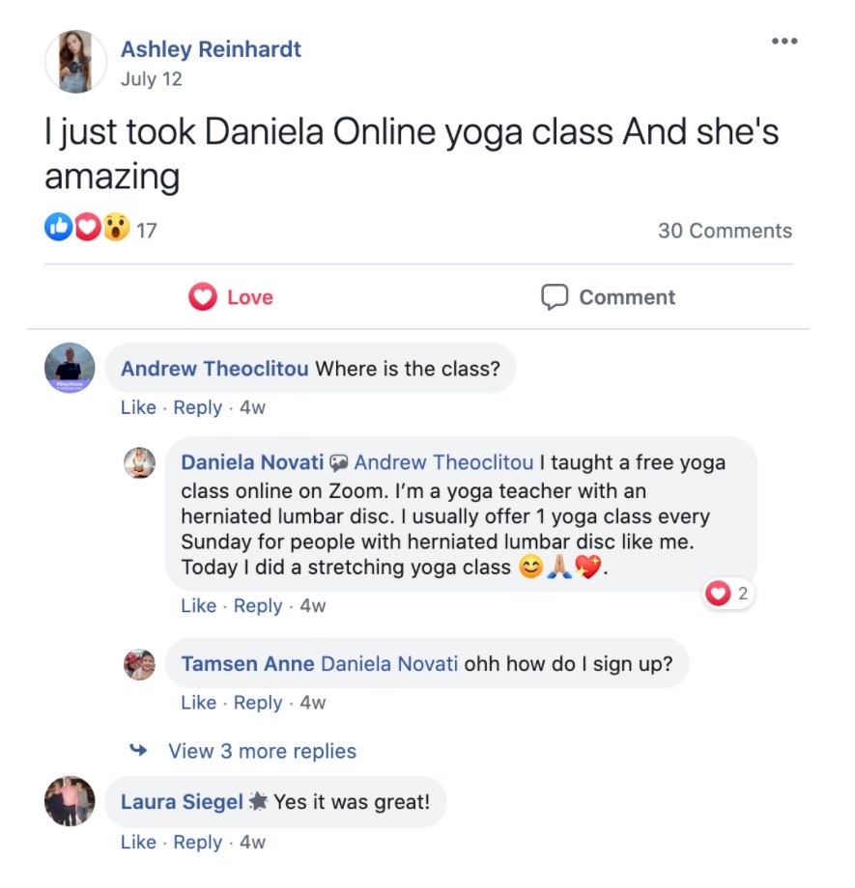Click Ashley Reinhardt's name link

coord(211,49)
